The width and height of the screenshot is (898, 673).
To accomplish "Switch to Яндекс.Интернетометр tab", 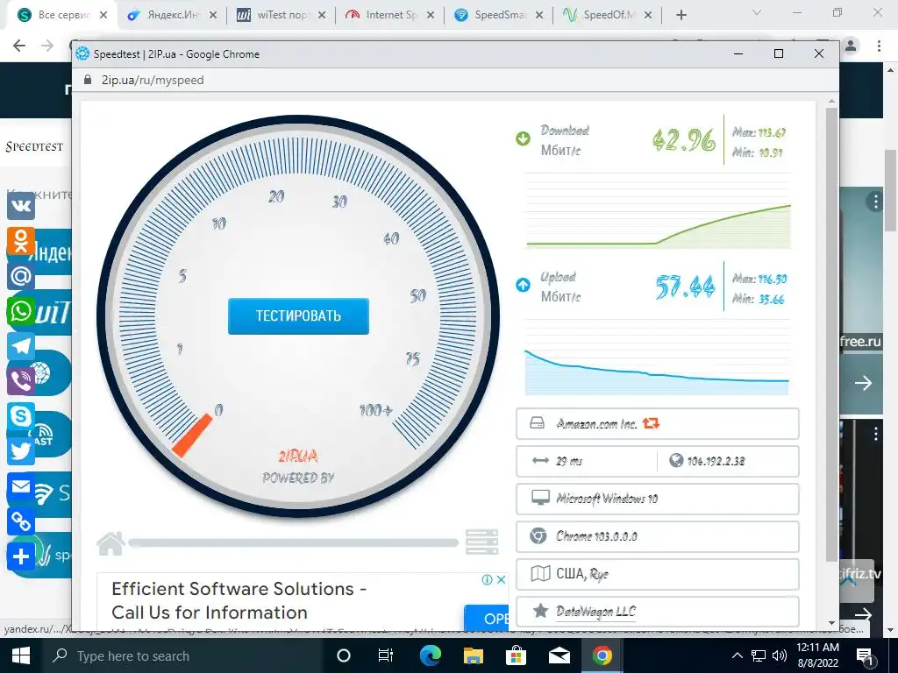I will 173,15.
